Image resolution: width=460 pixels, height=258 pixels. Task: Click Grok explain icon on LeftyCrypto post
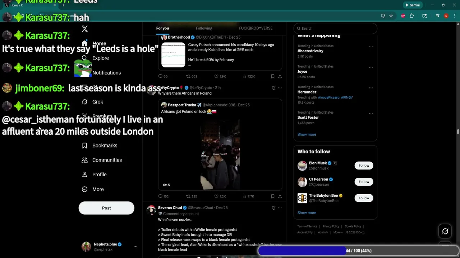273,88
